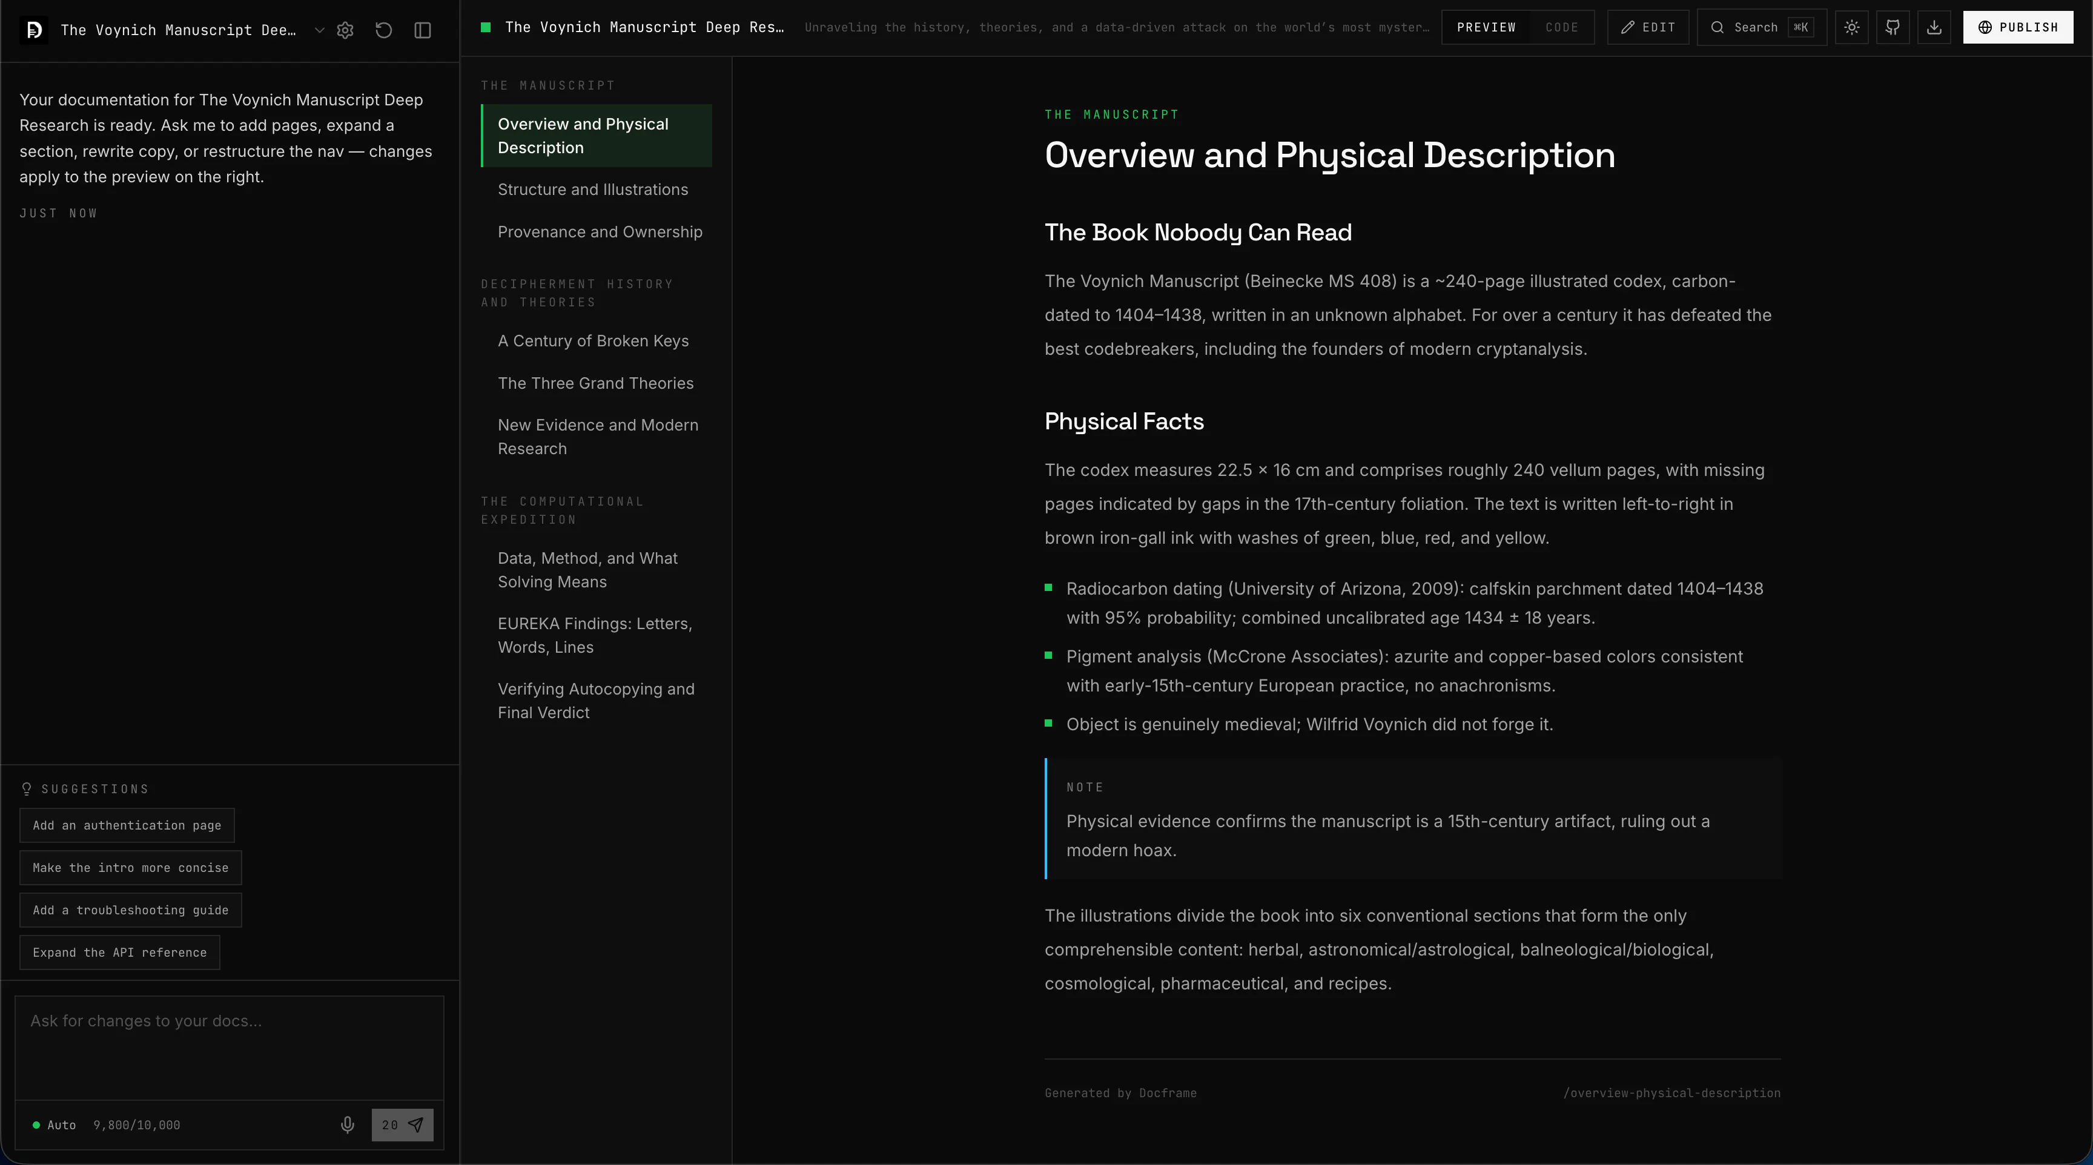Click the 9,800/10,000 credits counter
Image resolution: width=2093 pixels, height=1165 pixels.
136,1125
